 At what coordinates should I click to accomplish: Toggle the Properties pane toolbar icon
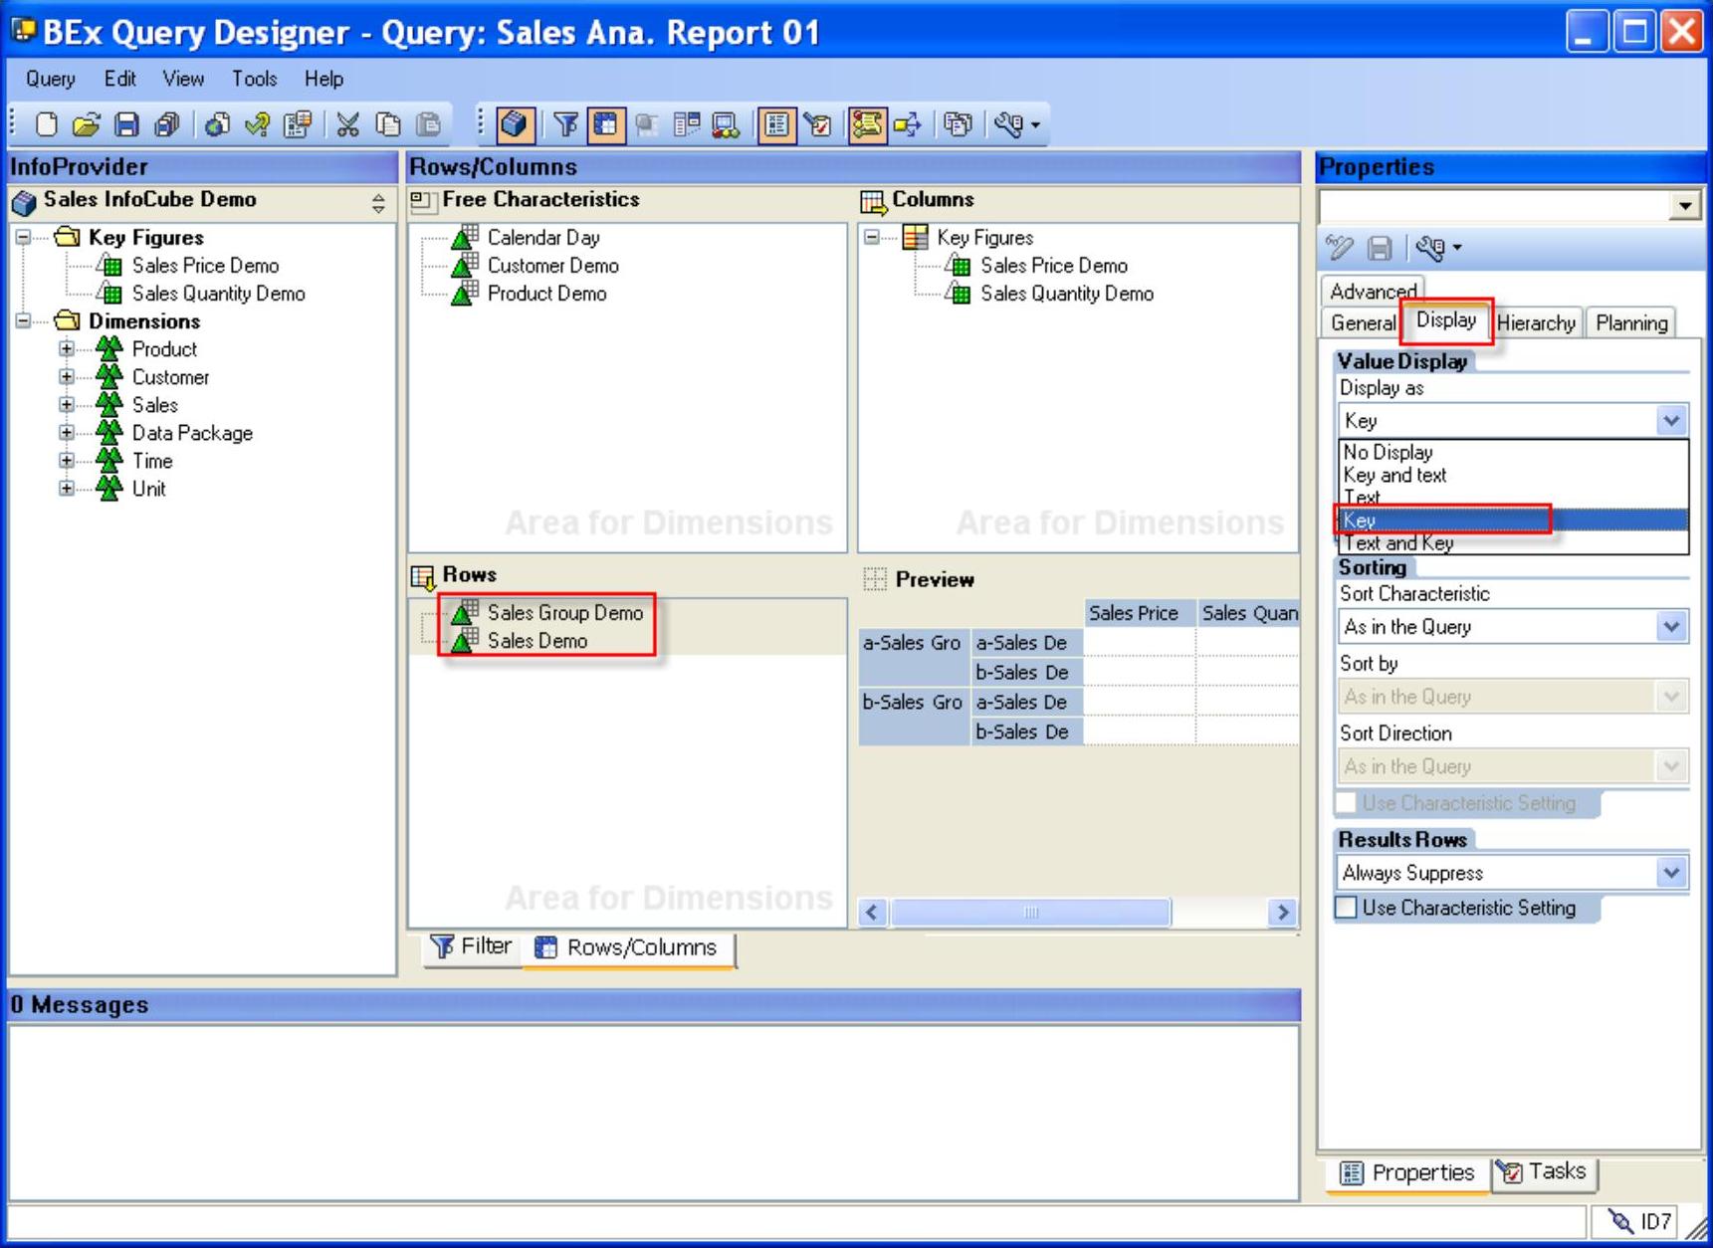tap(777, 124)
